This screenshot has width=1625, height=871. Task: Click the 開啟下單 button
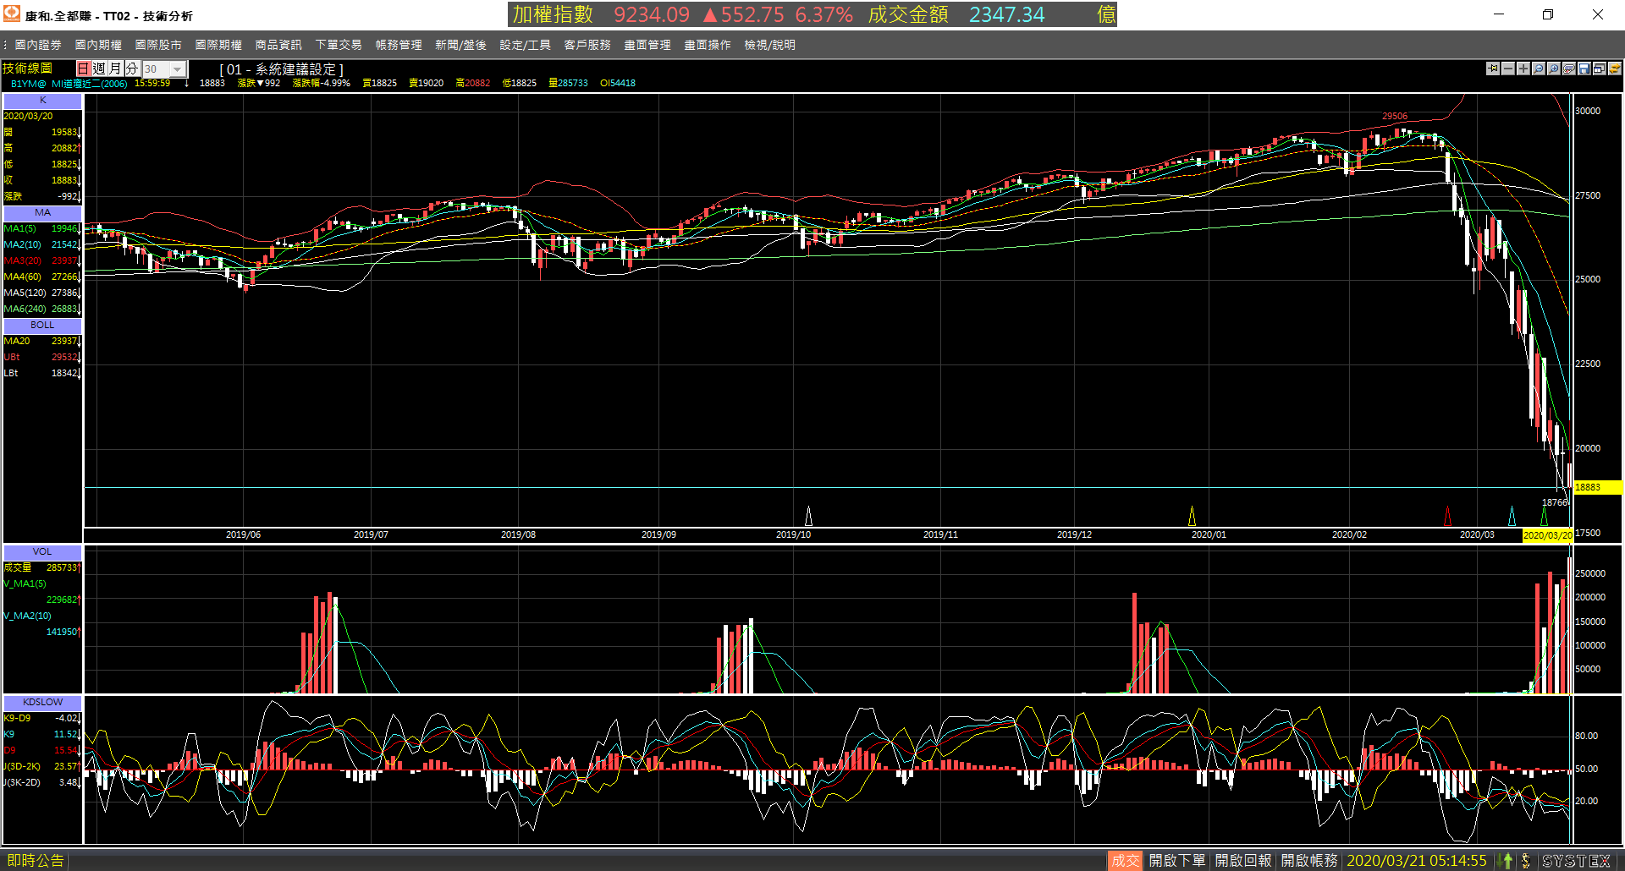coord(1176,861)
